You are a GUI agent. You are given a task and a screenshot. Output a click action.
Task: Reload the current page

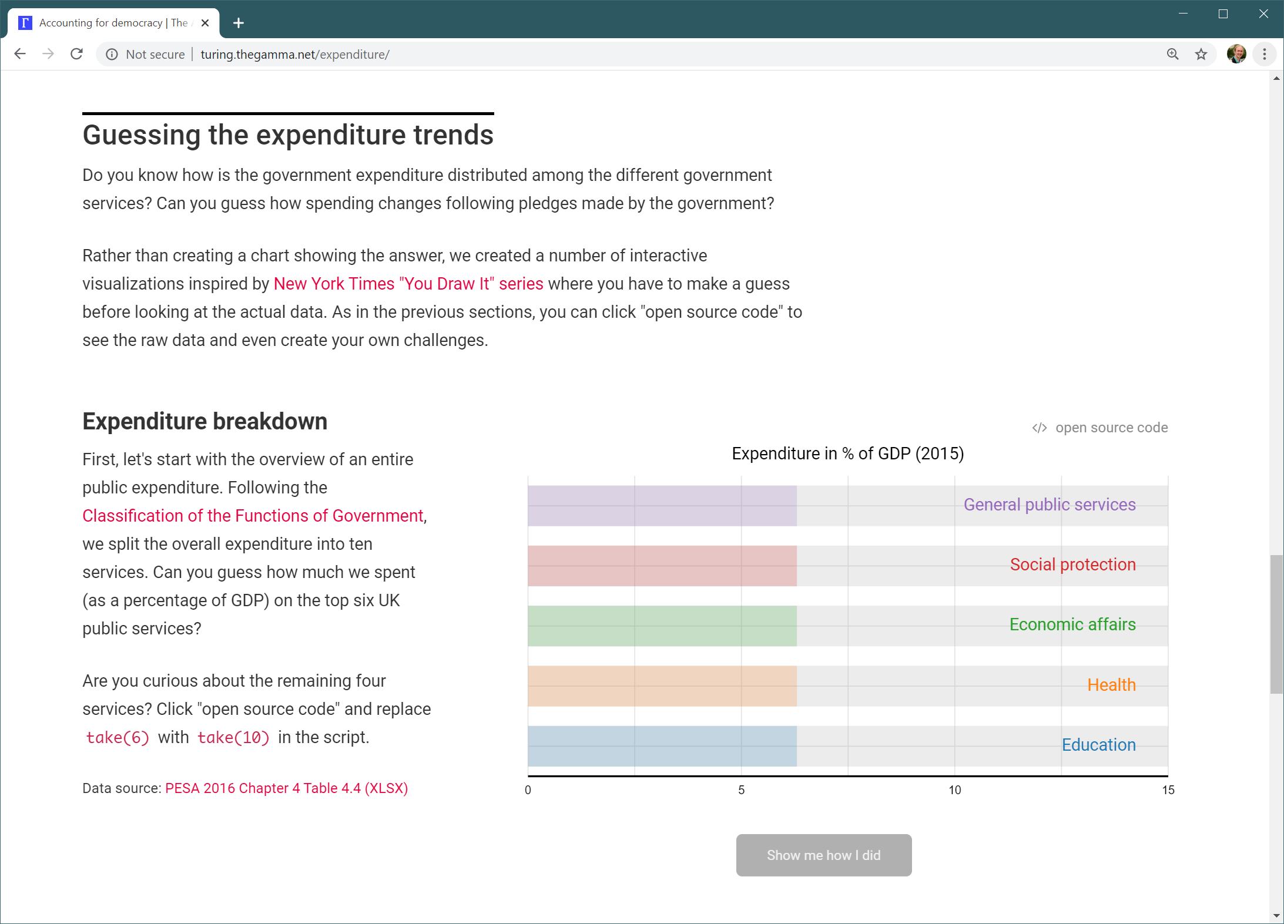pos(76,54)
